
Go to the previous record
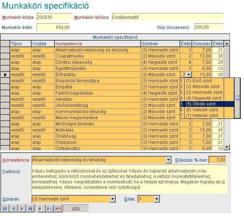[x=13, y=208]
